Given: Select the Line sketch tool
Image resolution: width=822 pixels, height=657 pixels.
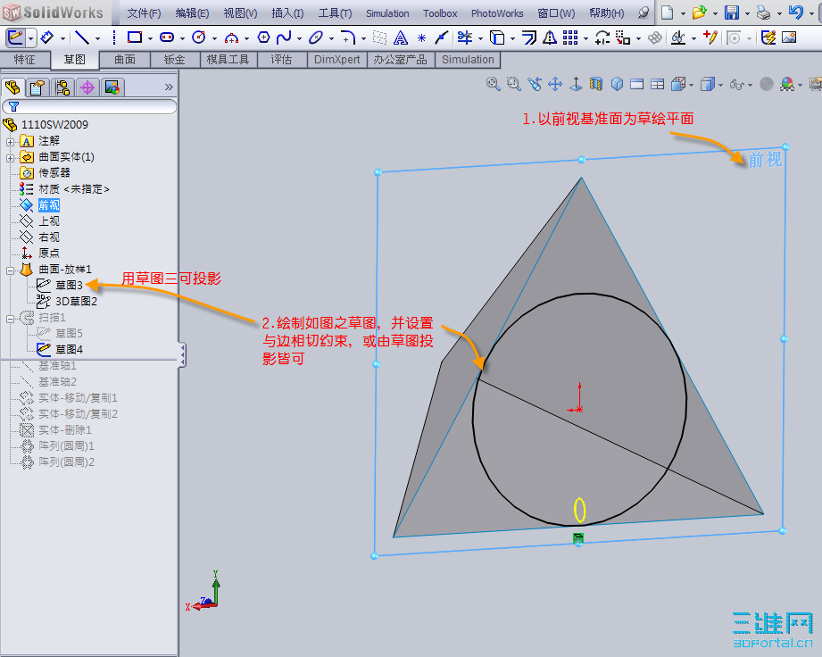Looking at the screenshot, I should (82, 37).
